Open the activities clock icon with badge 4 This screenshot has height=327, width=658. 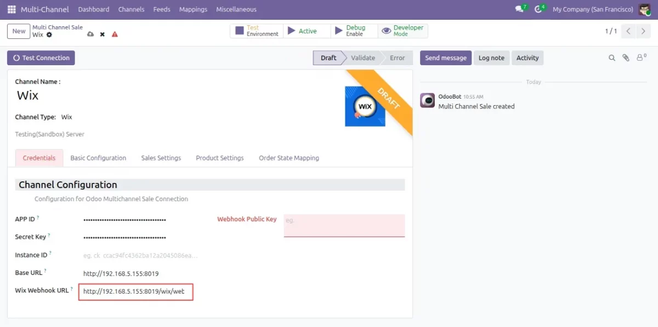pyautogui.click(x=540, y=9)
